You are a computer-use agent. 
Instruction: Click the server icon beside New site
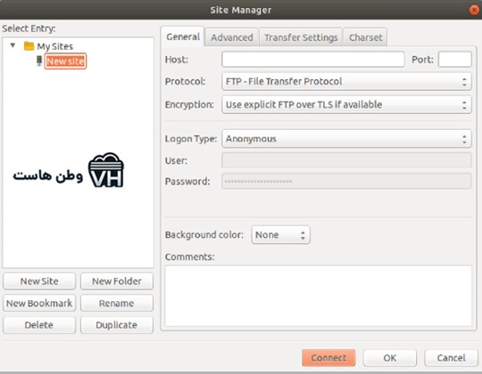39,61
